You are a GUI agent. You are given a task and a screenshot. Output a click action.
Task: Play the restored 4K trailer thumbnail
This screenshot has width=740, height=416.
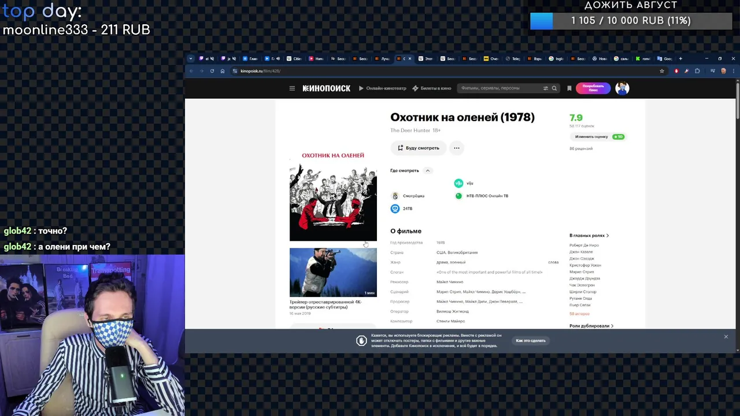click(333, 272)
